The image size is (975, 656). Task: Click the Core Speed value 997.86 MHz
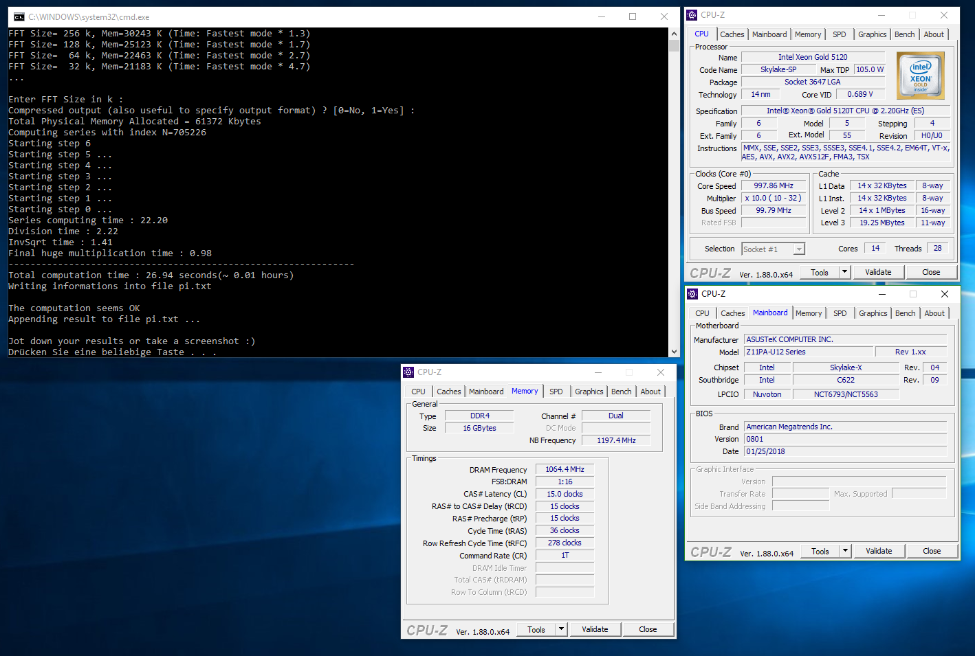774,185
